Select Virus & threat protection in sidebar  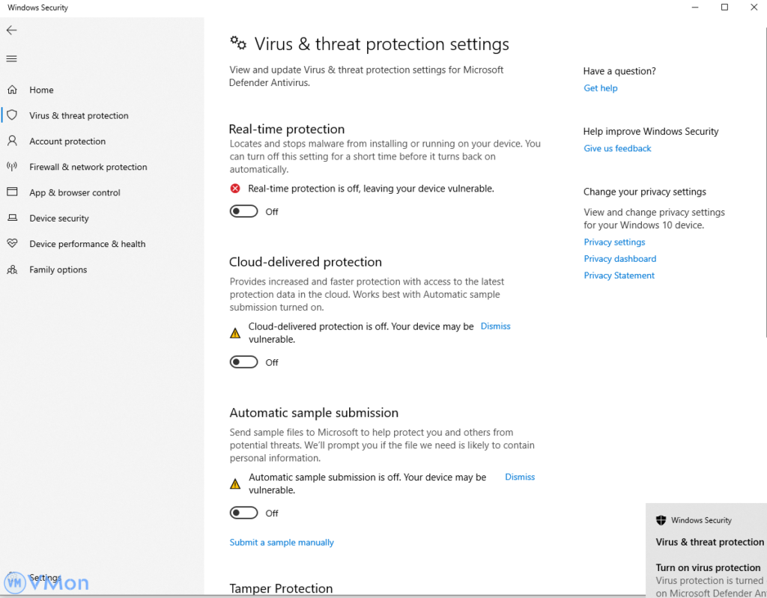click(x=79, y=116)
